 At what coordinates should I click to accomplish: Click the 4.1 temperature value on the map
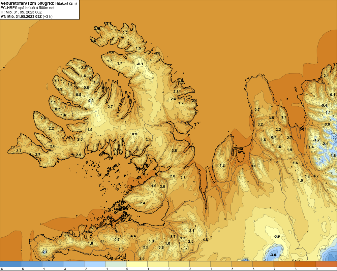point(92,227)
